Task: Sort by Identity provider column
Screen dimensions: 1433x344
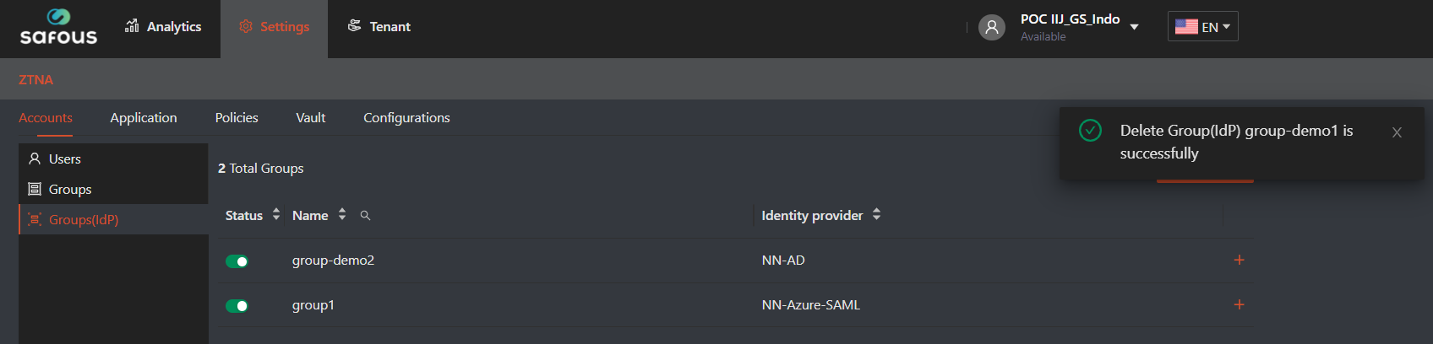Action: (877, 215)
